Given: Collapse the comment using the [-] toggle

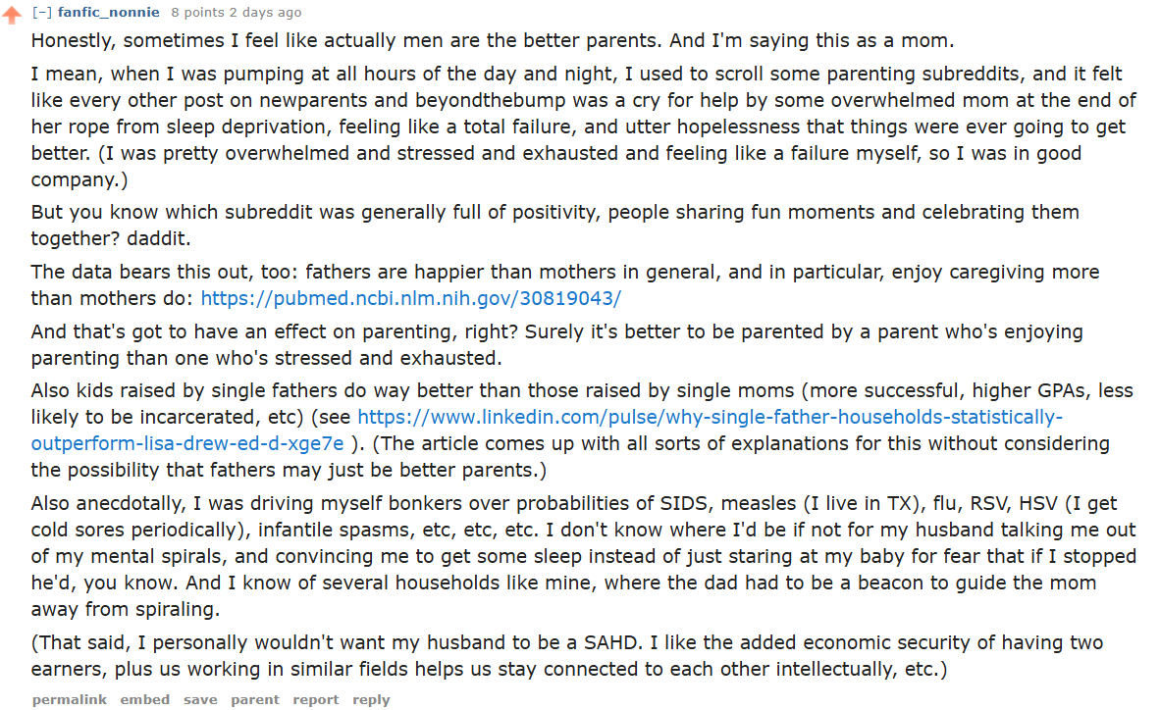Looking at the screenshot, I should [41, 13].
